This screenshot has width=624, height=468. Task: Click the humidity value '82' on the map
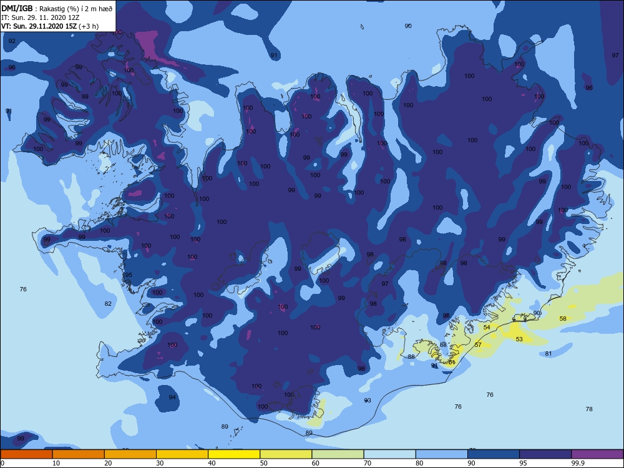(108, 304)
